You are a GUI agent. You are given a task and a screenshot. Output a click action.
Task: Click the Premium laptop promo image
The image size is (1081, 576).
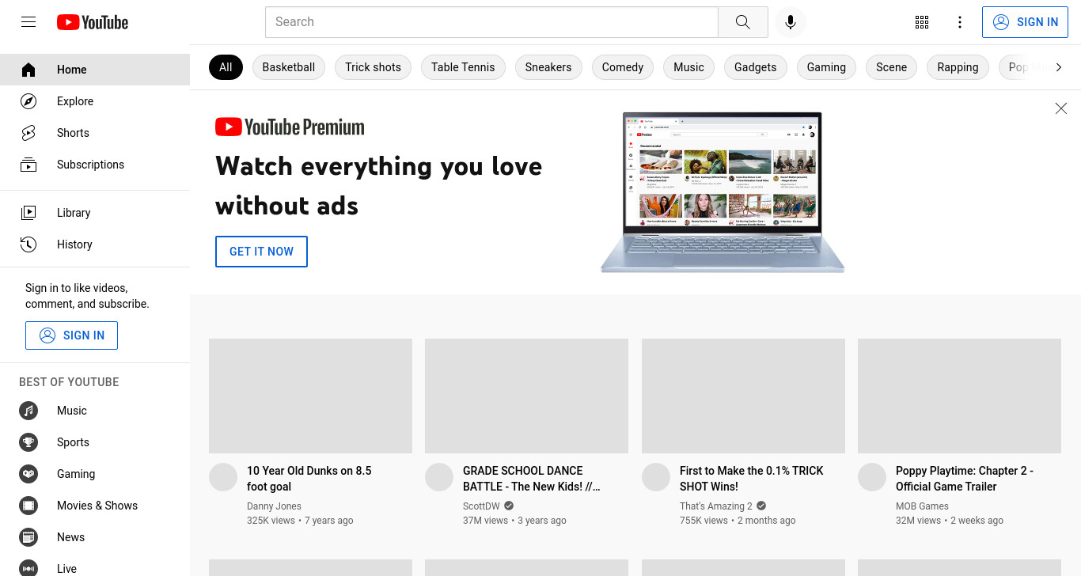pyautogui.click(x=722, y=192)
